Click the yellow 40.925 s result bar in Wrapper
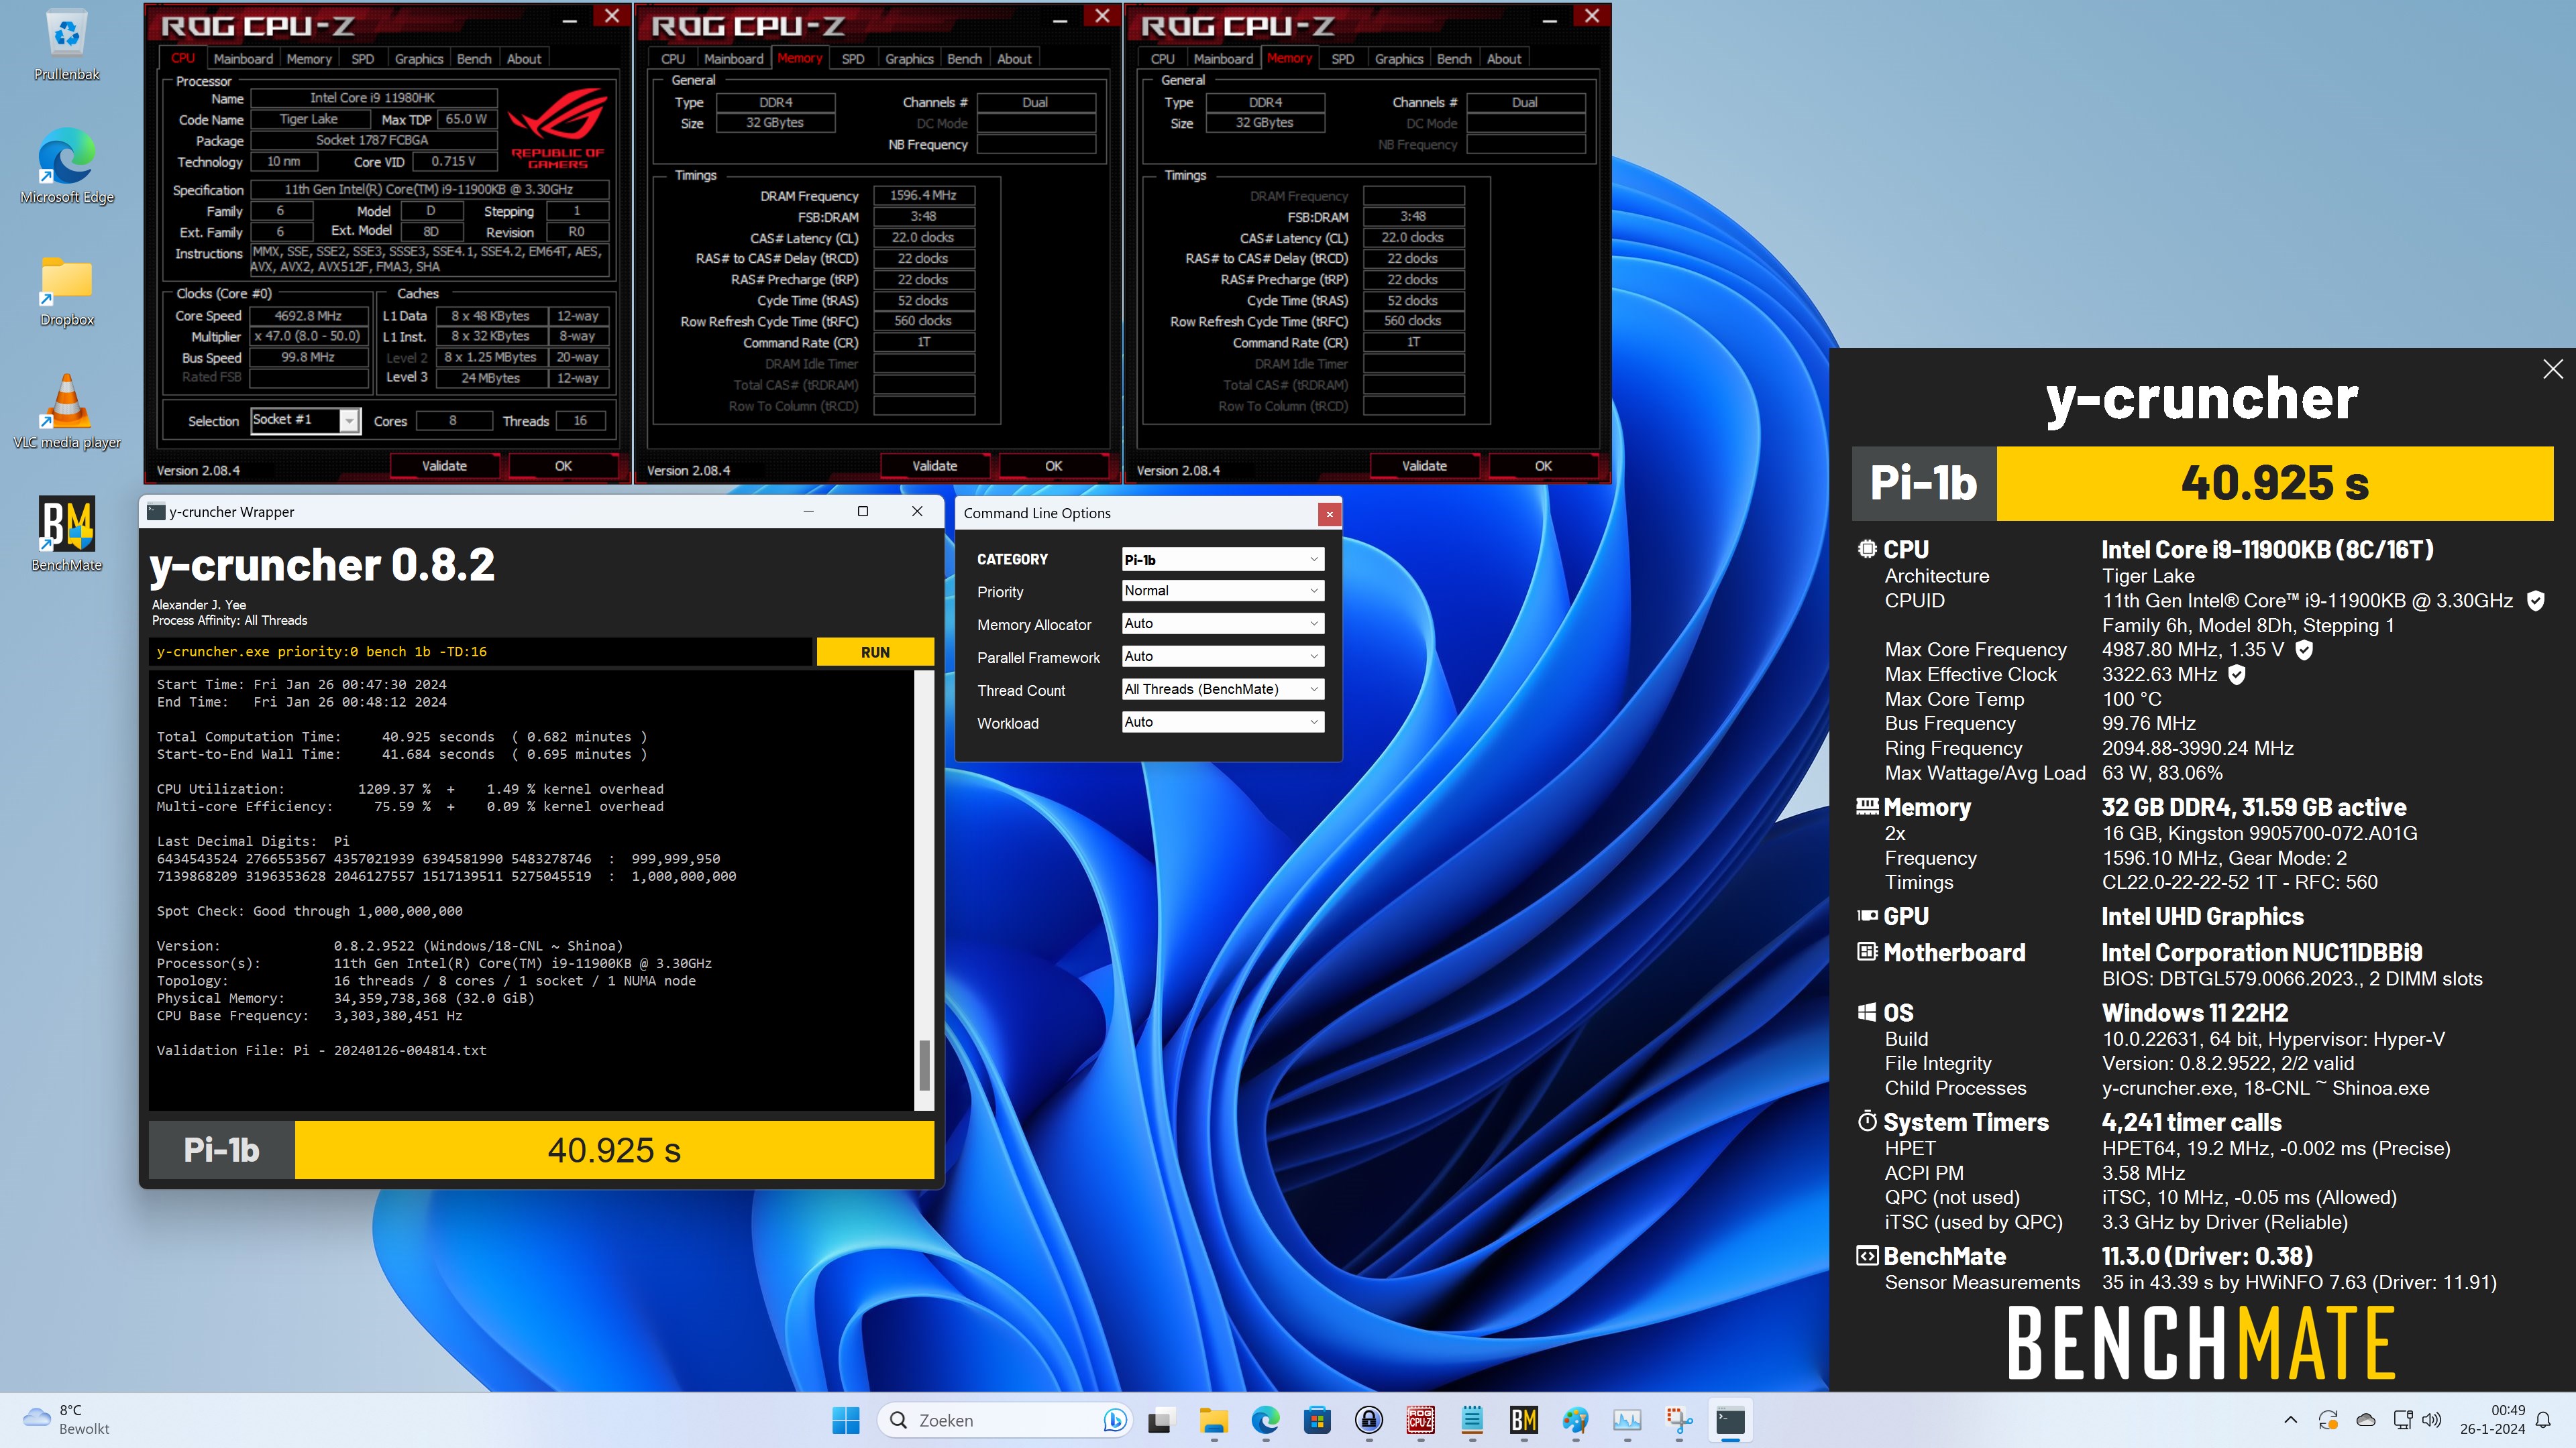The height and width of the screenshot is (1448, 2576). coord(614,1150)
